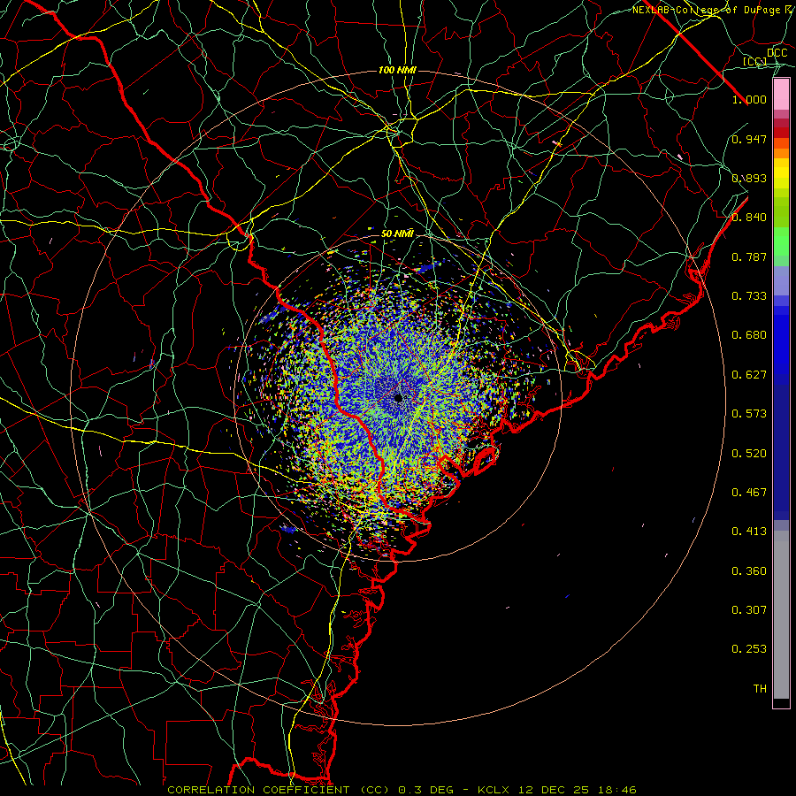
Task: Click the 0.520 color scale value
Action: (x=749, y=454)
